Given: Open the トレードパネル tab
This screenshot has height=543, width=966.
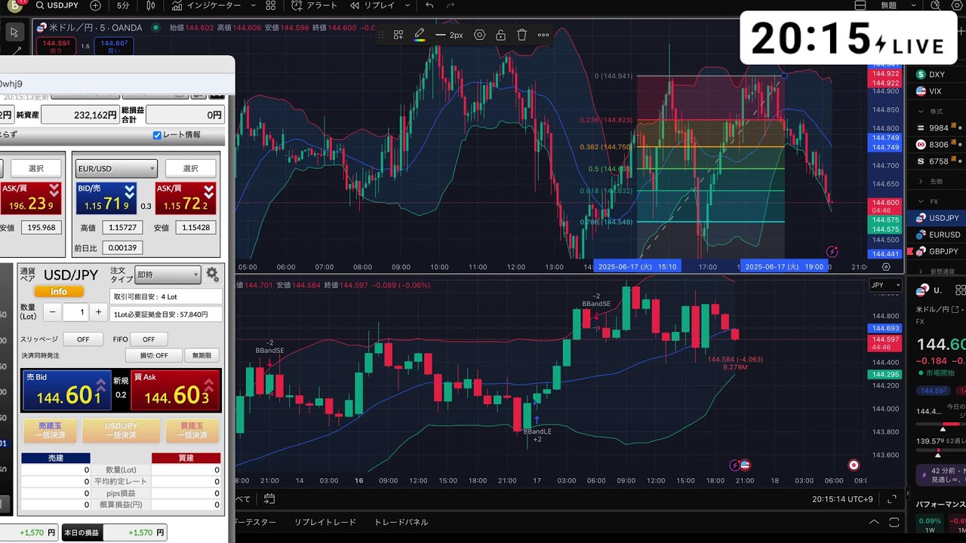Looking at the screenshot, I should [x=401, y=522].
